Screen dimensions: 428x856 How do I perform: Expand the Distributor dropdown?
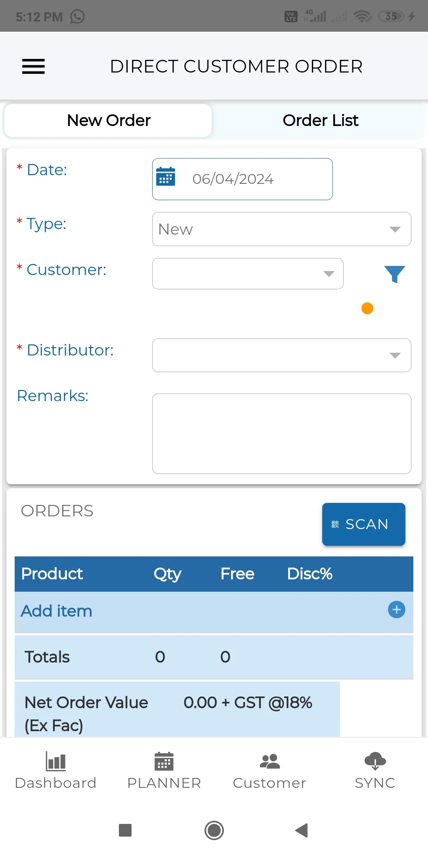pos(282,355)
